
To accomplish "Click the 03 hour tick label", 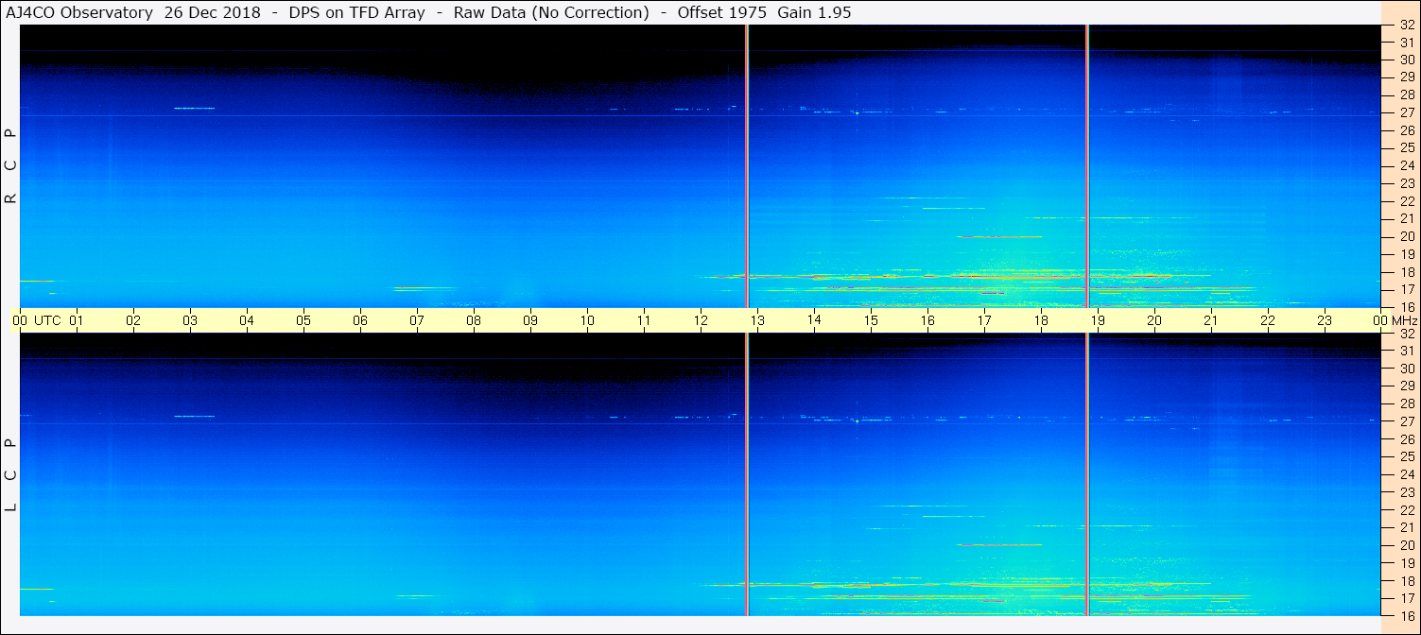I will click(x=190, y=320).
